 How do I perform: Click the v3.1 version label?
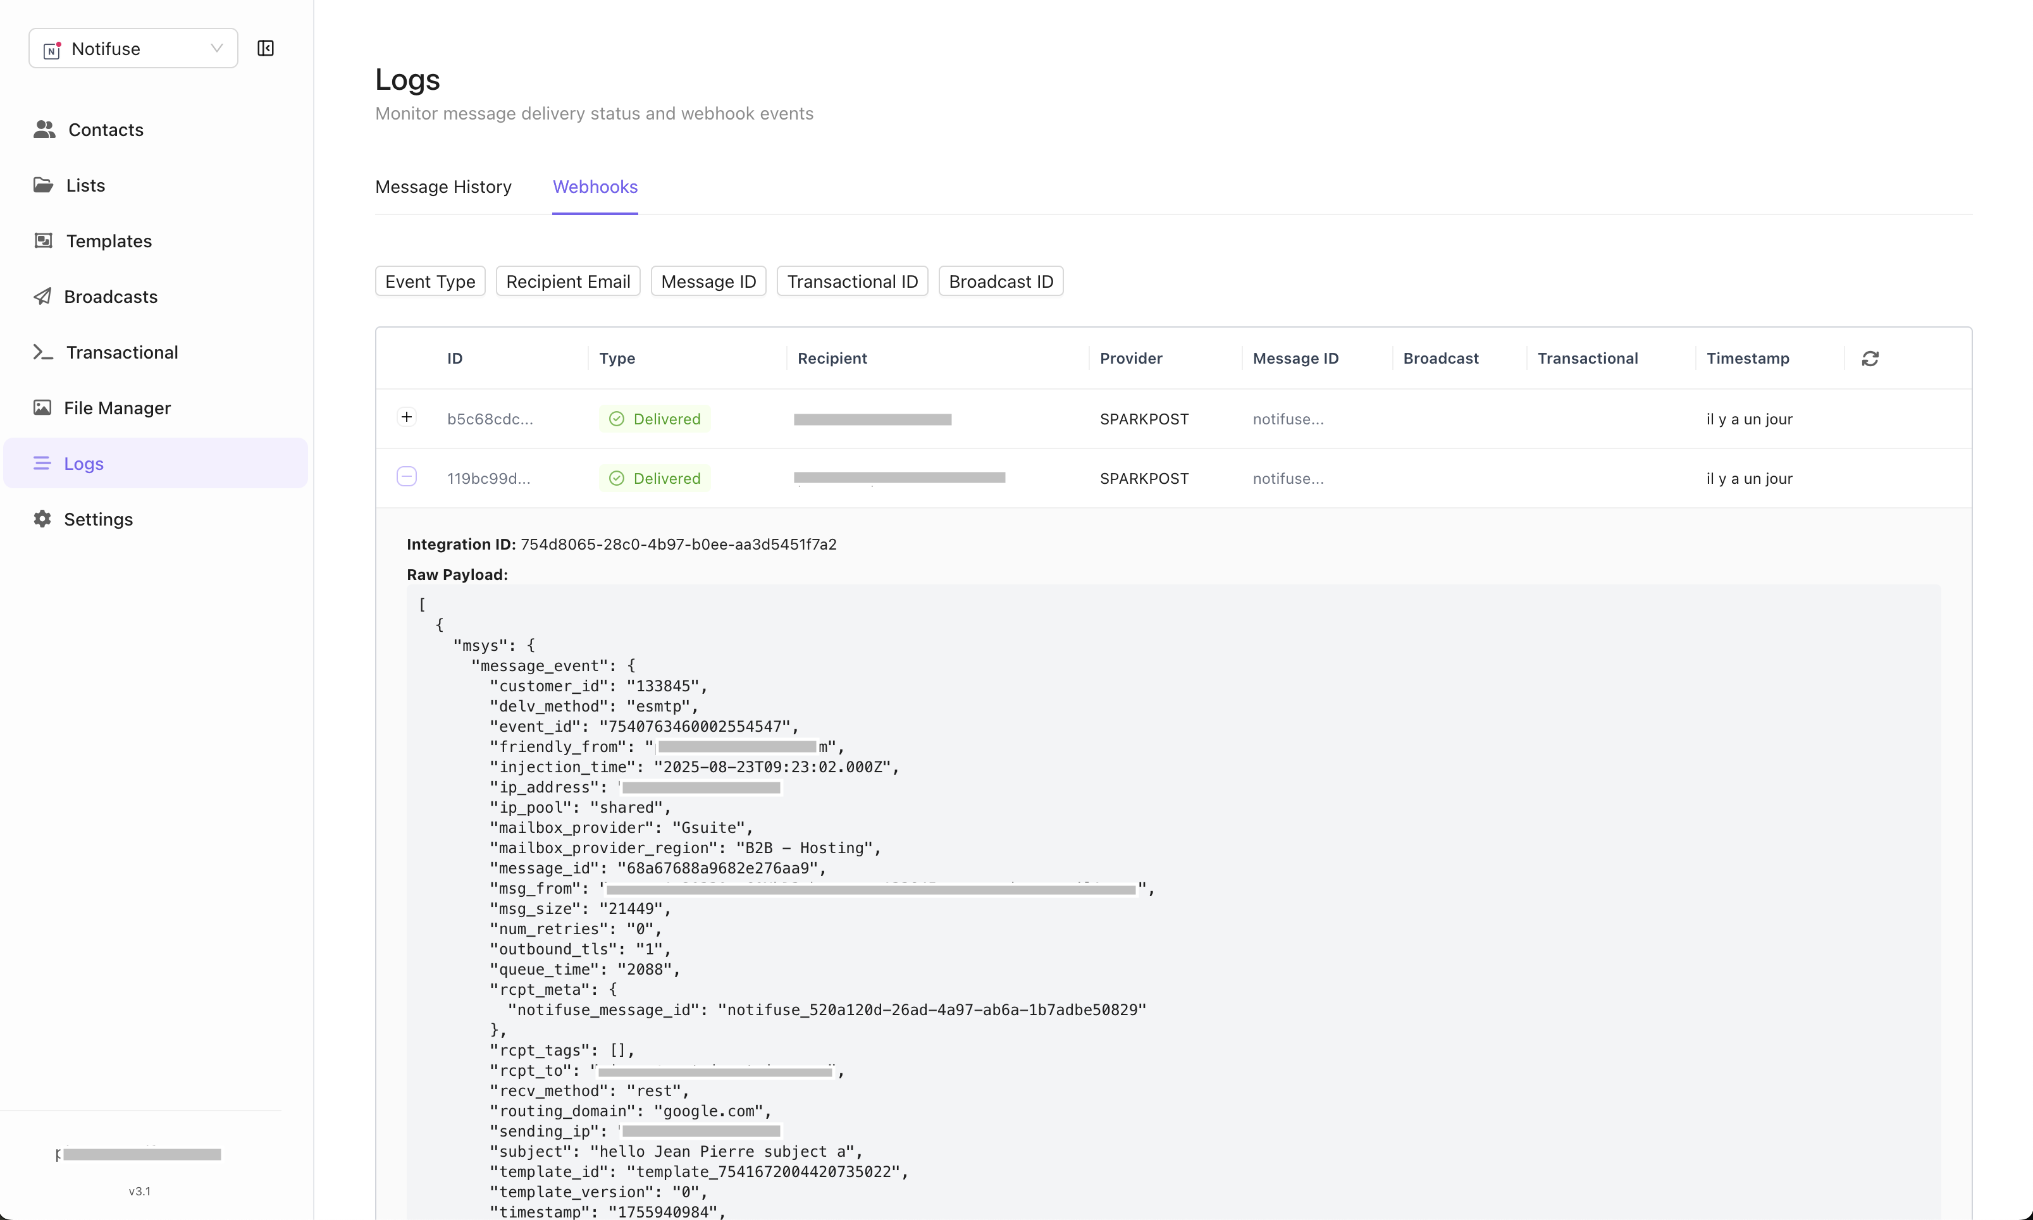click(140, 1192)
